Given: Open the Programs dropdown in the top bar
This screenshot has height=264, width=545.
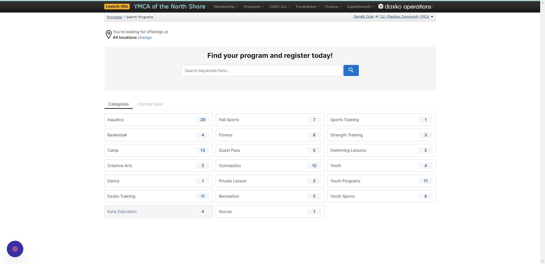Looking at the screenshot, I should click(253, 7).
